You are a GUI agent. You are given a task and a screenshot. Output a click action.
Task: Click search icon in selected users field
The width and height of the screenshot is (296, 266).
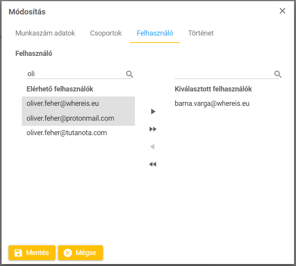[278, 74]
